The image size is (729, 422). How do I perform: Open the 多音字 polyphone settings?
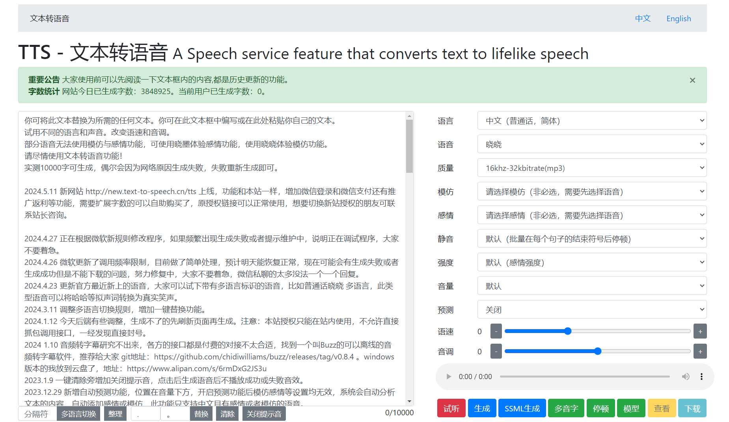[x=566, y=408]
